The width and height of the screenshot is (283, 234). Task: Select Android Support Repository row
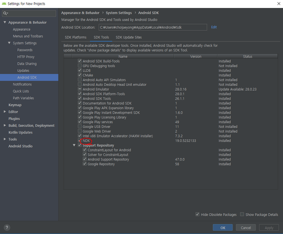171,159
